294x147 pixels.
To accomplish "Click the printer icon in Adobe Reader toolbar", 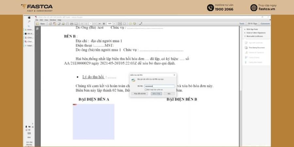I will [x=72, y=24].
